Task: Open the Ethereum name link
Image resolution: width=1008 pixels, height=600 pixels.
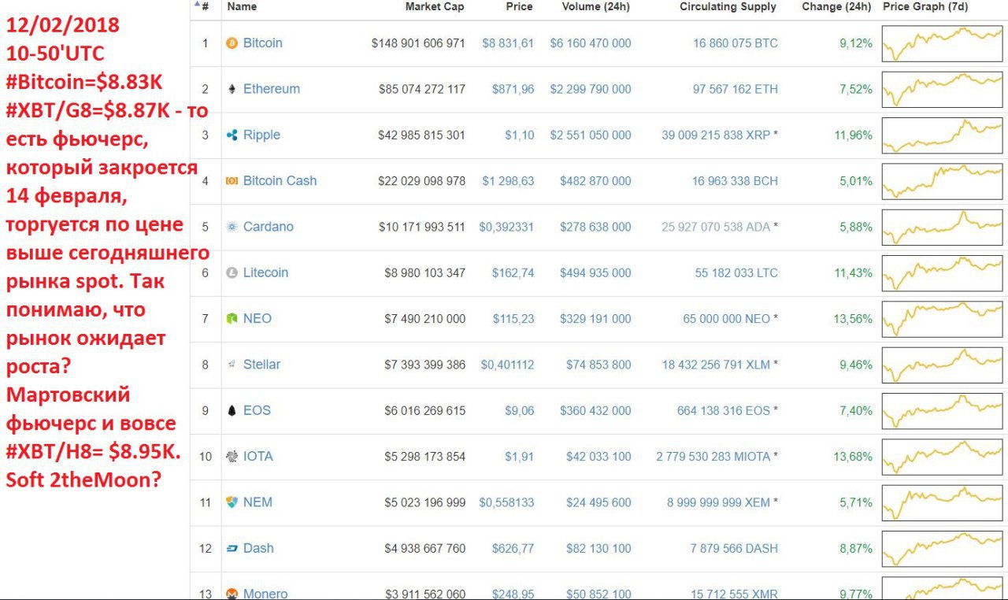Action: [272, 89]
